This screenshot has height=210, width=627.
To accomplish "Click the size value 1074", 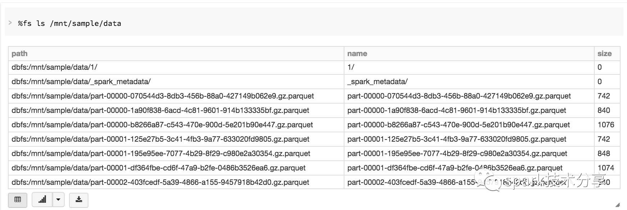I will click(606, 168).
